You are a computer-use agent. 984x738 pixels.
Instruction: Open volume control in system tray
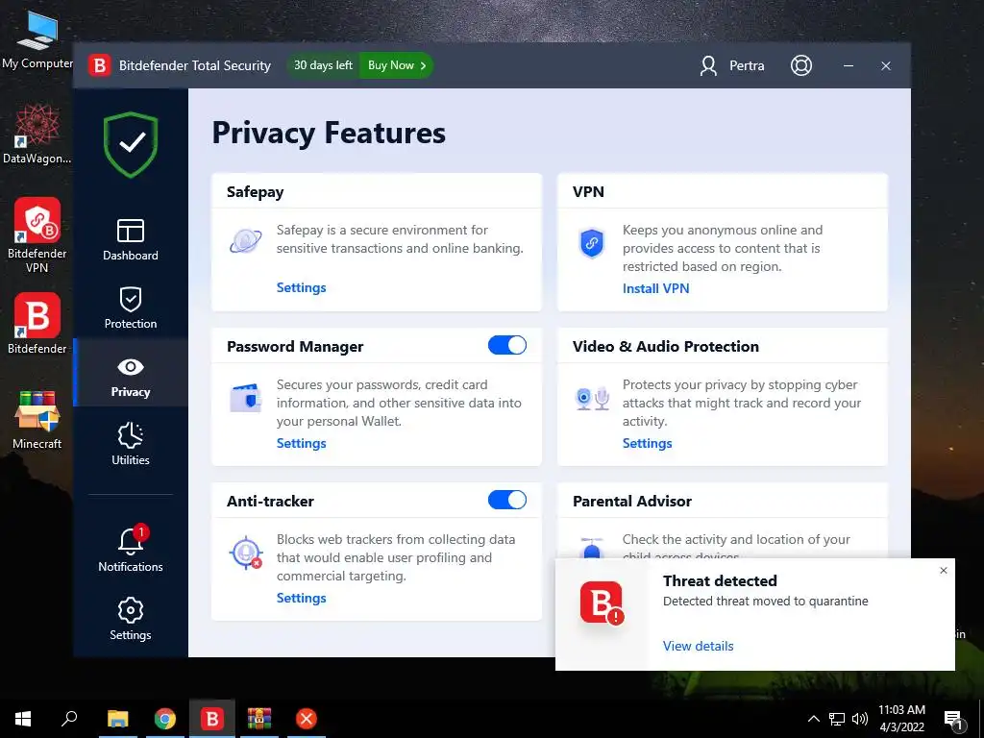[860, 719]
